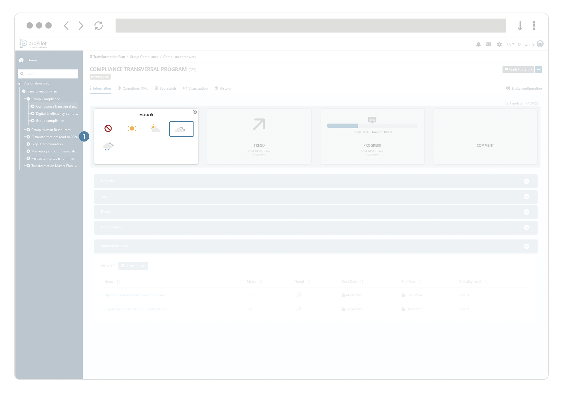Switch to the Operational KPIs tab
The image size is (563, 395).
[x=133, y=88]
